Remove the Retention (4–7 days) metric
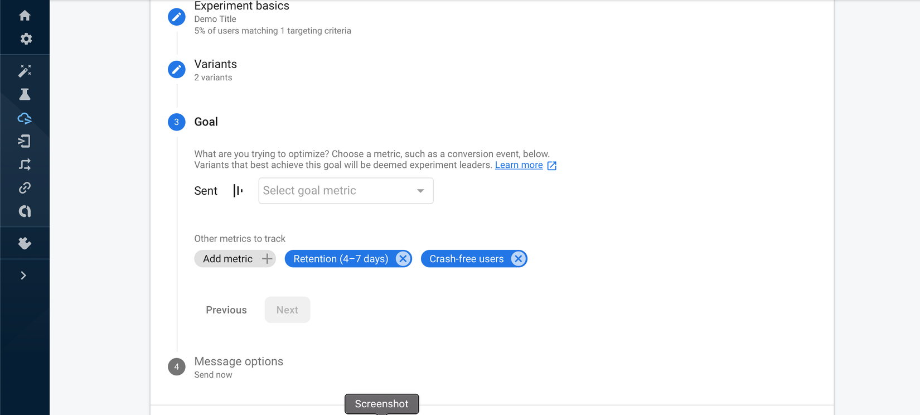The width and height of the screenshot is (920, 415). [403, 259]
